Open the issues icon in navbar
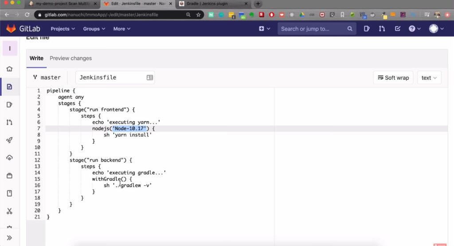The image size is (454, 246). [x=367, y=28]
